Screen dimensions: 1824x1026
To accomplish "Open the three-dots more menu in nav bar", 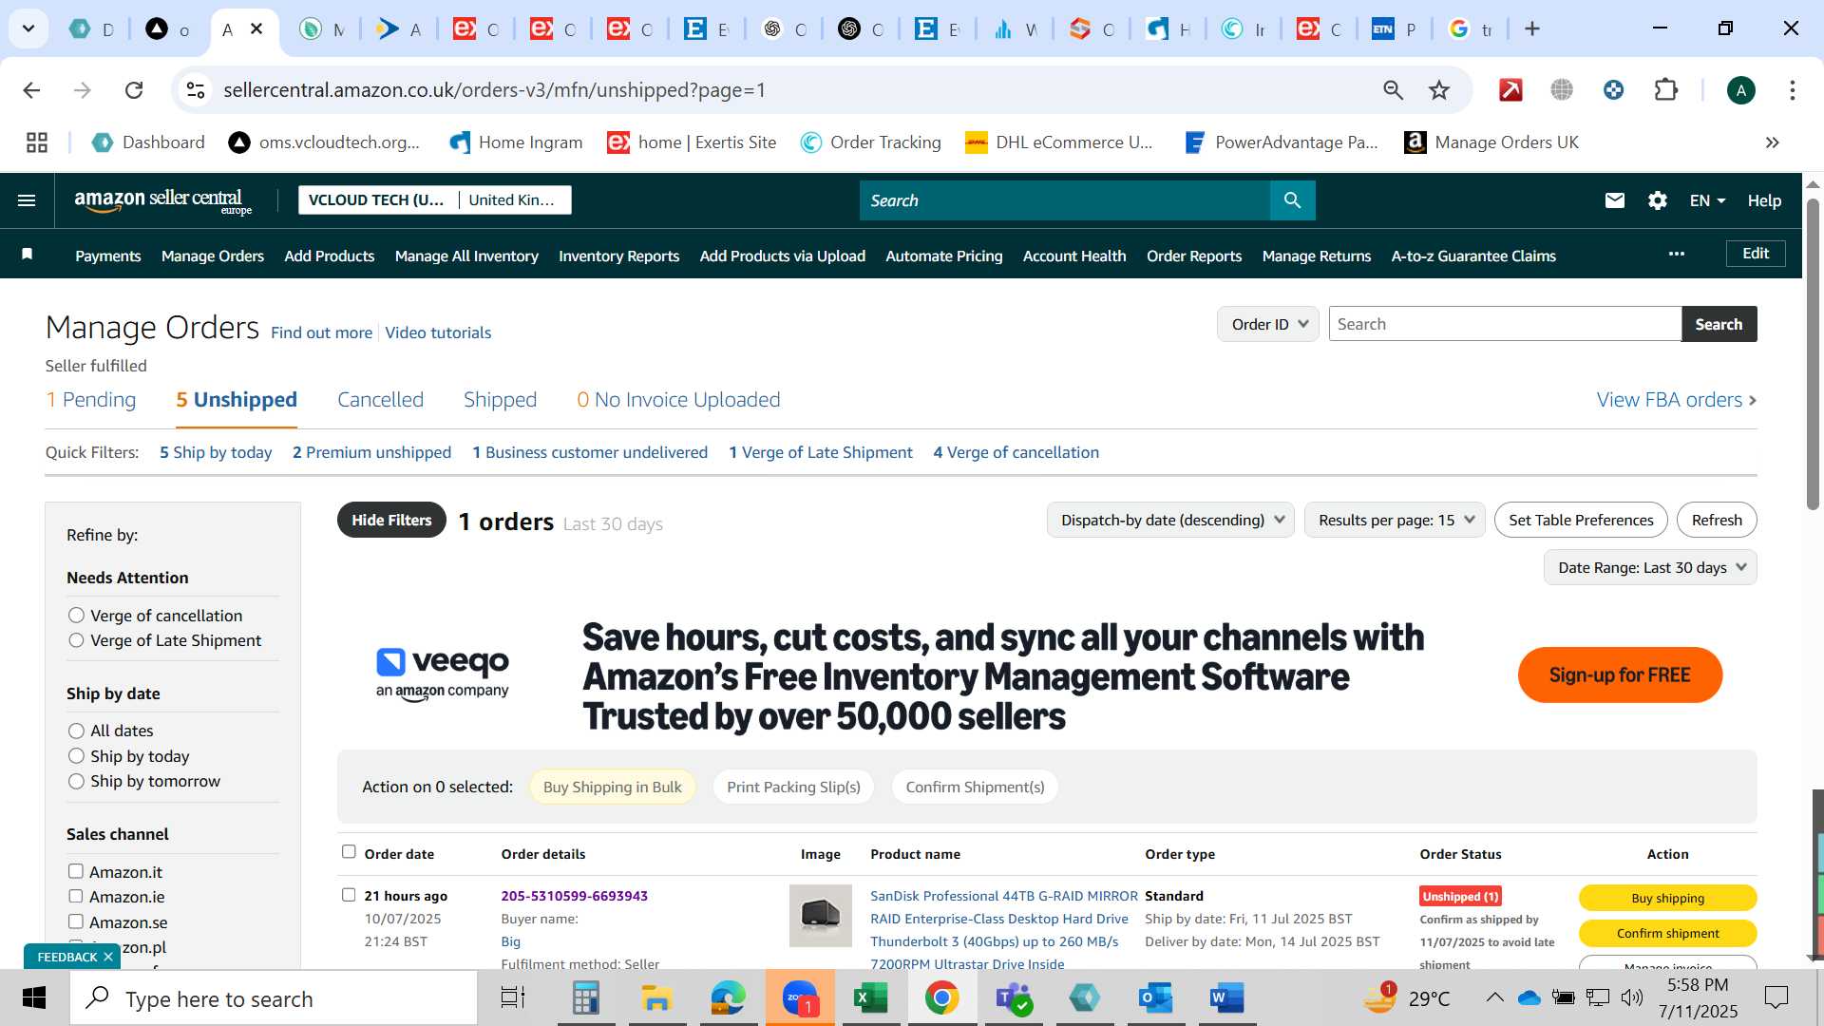I will [x=1677, y=254].
